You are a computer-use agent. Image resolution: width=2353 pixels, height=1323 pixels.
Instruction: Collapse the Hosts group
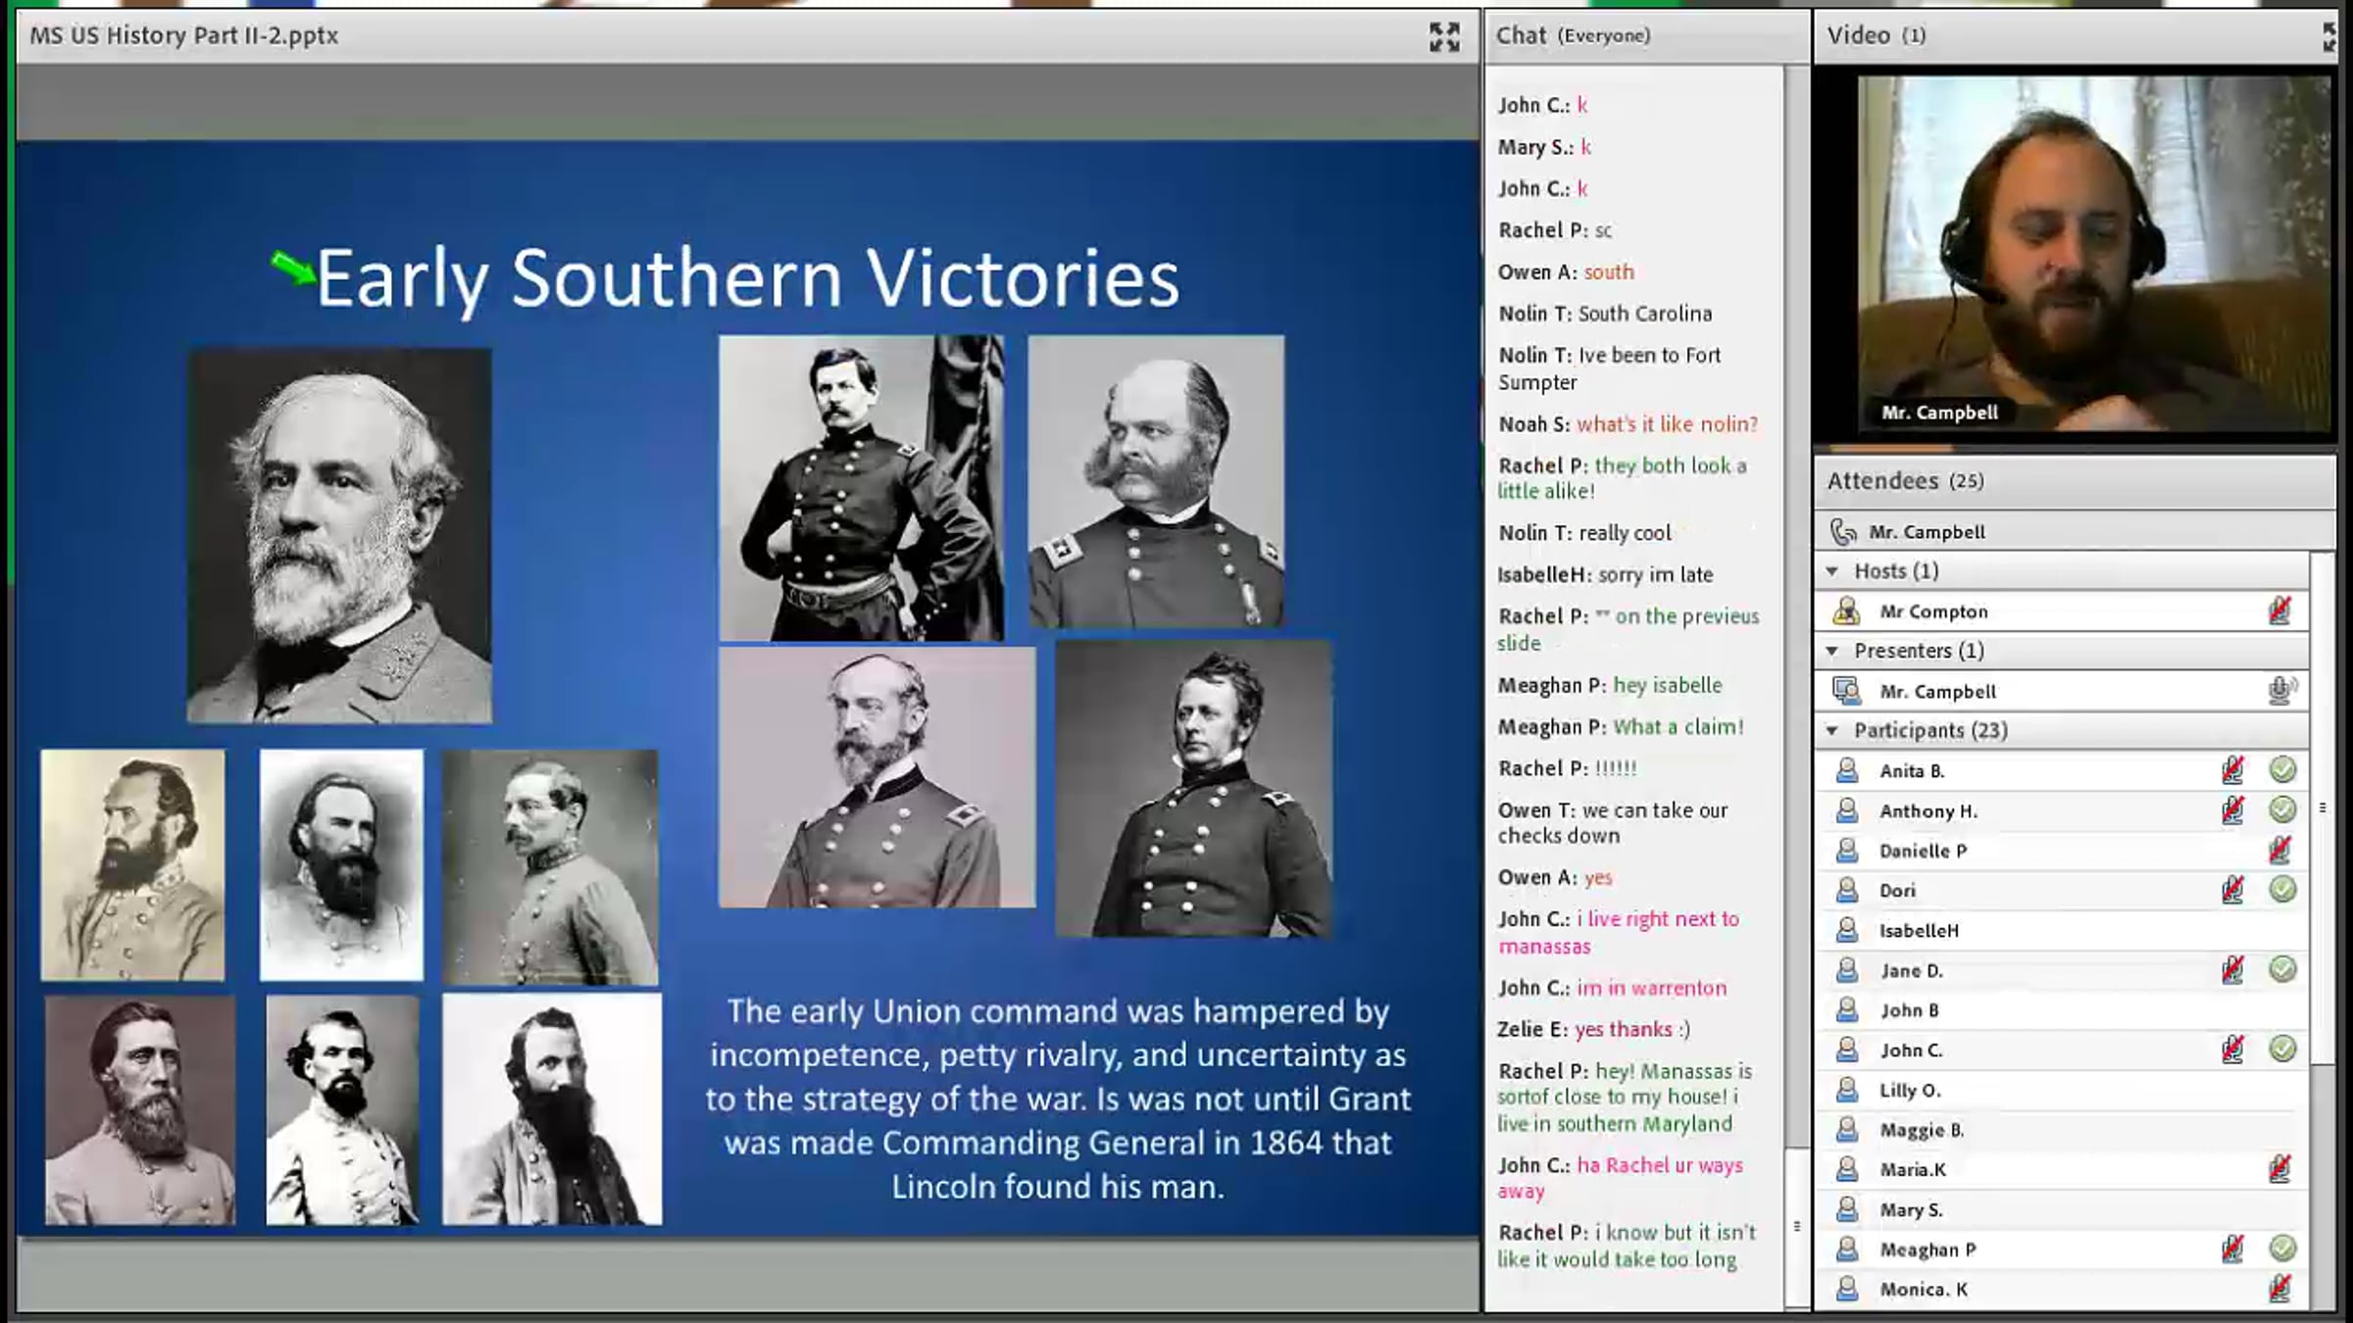(1831, 571)
